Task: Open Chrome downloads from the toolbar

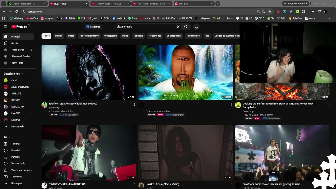Action: pos(313,12)
